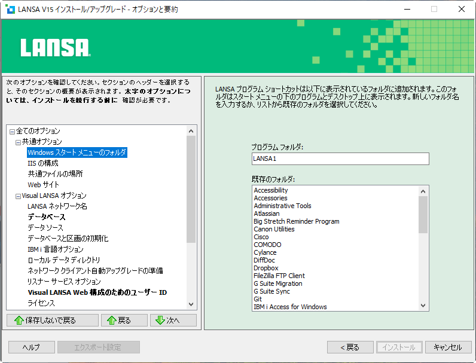The image size is (476, 363).
Task: Select IIS の構成 in the options tree
Action: 43,163
